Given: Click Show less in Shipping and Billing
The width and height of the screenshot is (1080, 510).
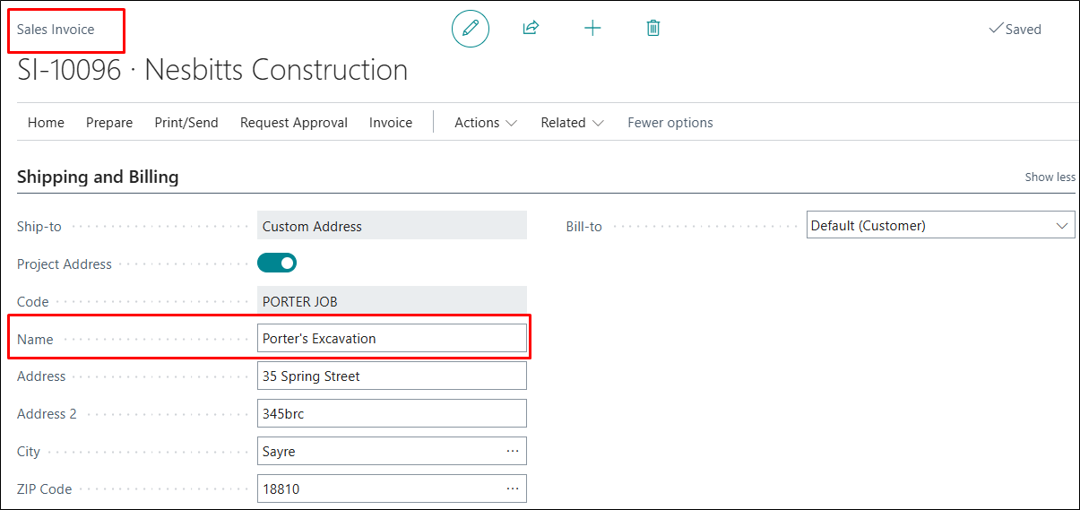Looking at the screenshot, I should 1050,177.
